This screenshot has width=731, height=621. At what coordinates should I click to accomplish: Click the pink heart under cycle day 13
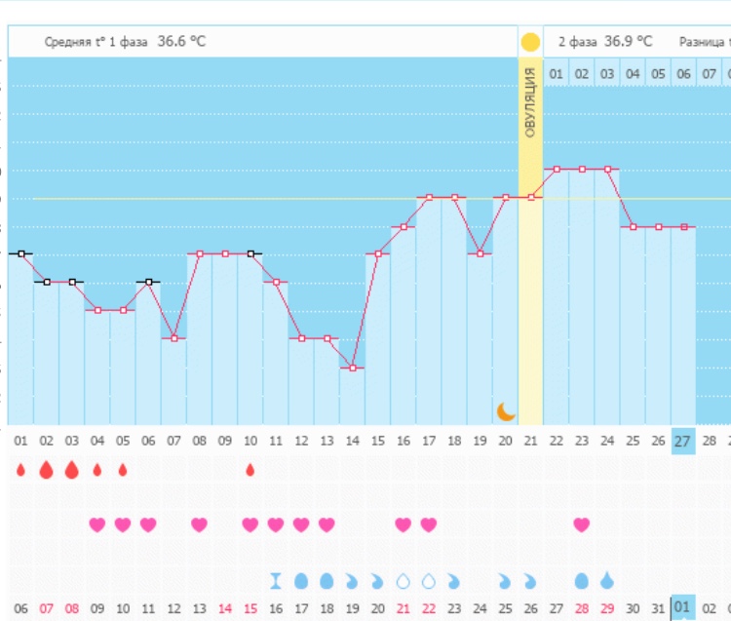click(x=327, y=524)
